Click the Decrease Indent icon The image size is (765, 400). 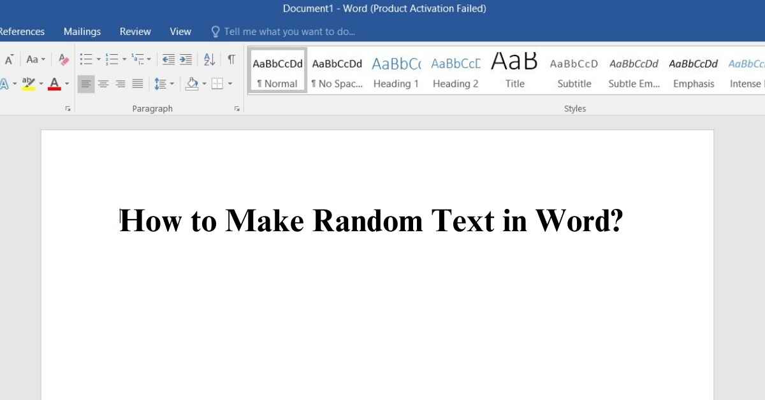tap(167, 59)
